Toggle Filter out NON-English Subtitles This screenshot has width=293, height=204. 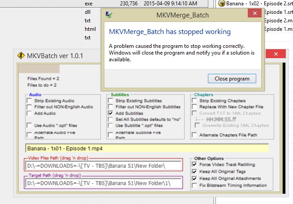click(111, 107)
